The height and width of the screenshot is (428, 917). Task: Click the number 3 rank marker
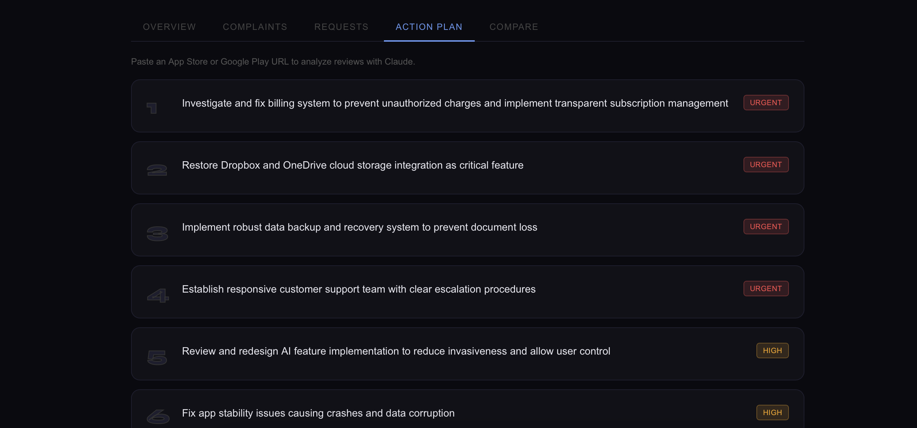point(157,234)
